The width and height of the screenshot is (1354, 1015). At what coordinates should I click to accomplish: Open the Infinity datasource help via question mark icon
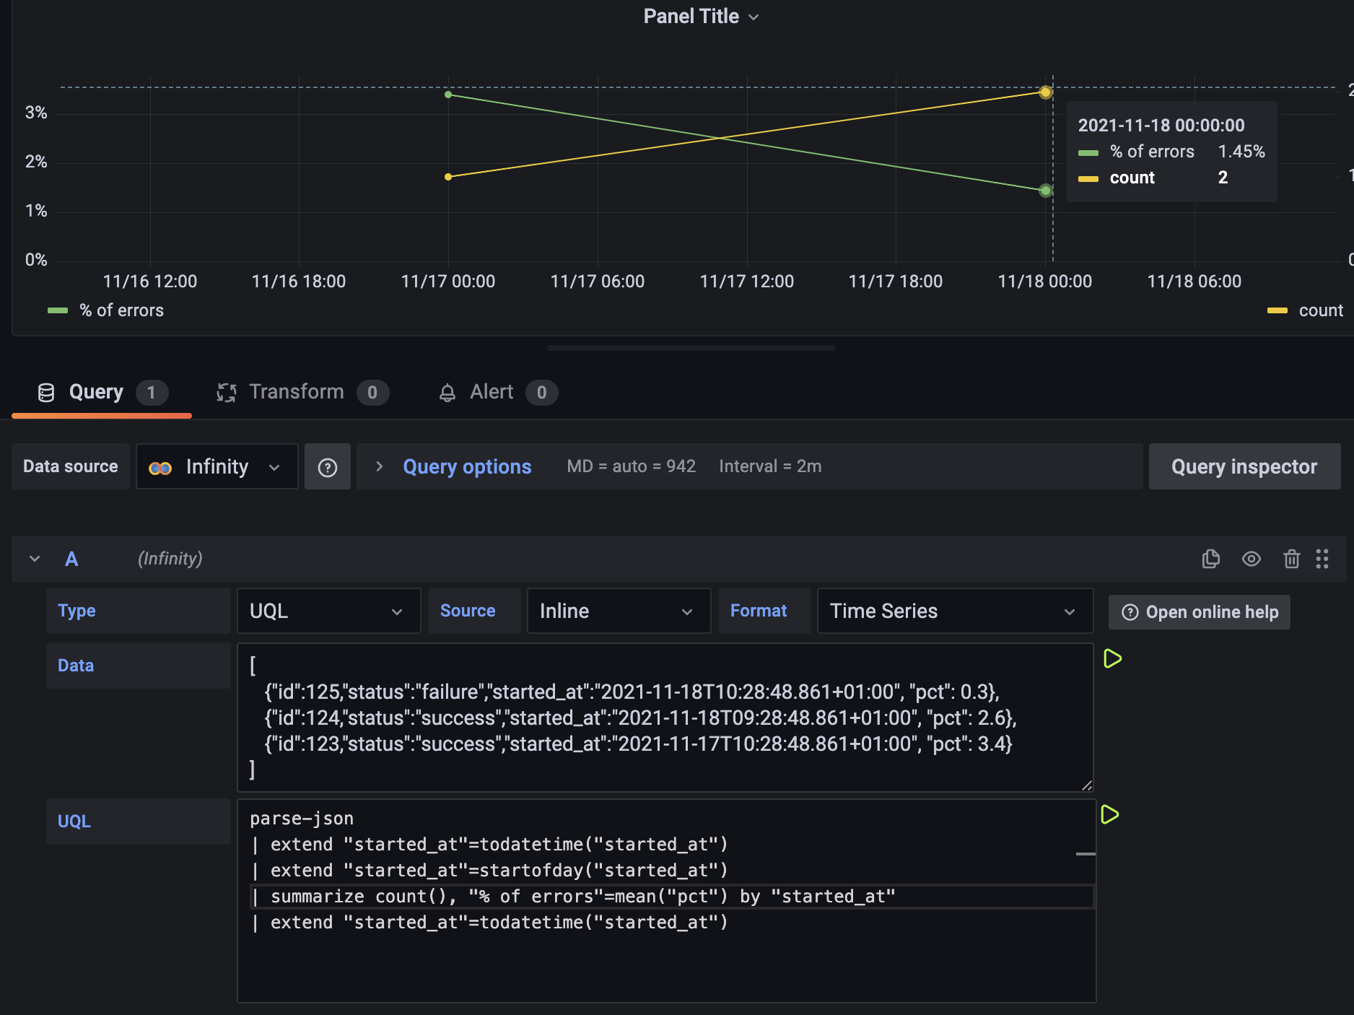tap(328, 466)
